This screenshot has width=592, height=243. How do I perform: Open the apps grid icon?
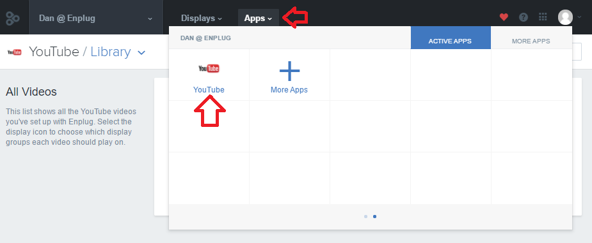point(543,17)
